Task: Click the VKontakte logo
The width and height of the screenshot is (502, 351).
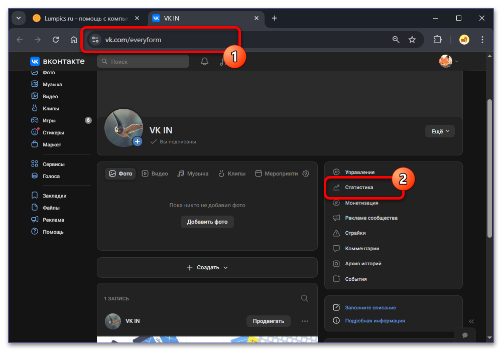Action: pyautogui.click(x=58, y=61)
